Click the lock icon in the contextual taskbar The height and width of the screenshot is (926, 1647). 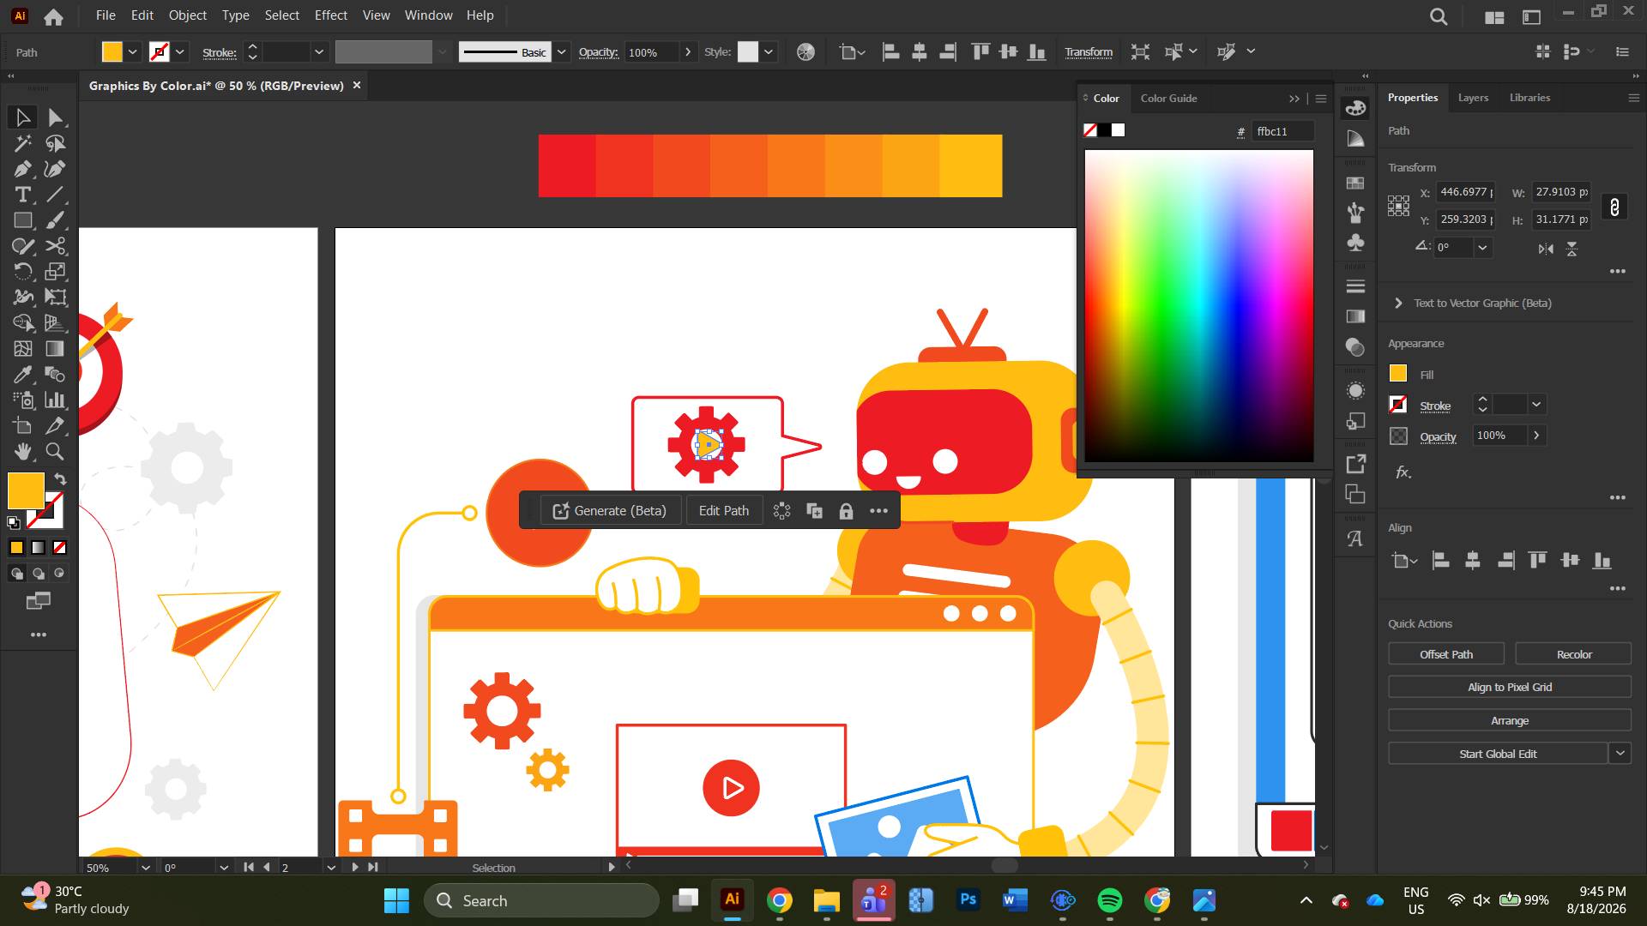point(846,511)
